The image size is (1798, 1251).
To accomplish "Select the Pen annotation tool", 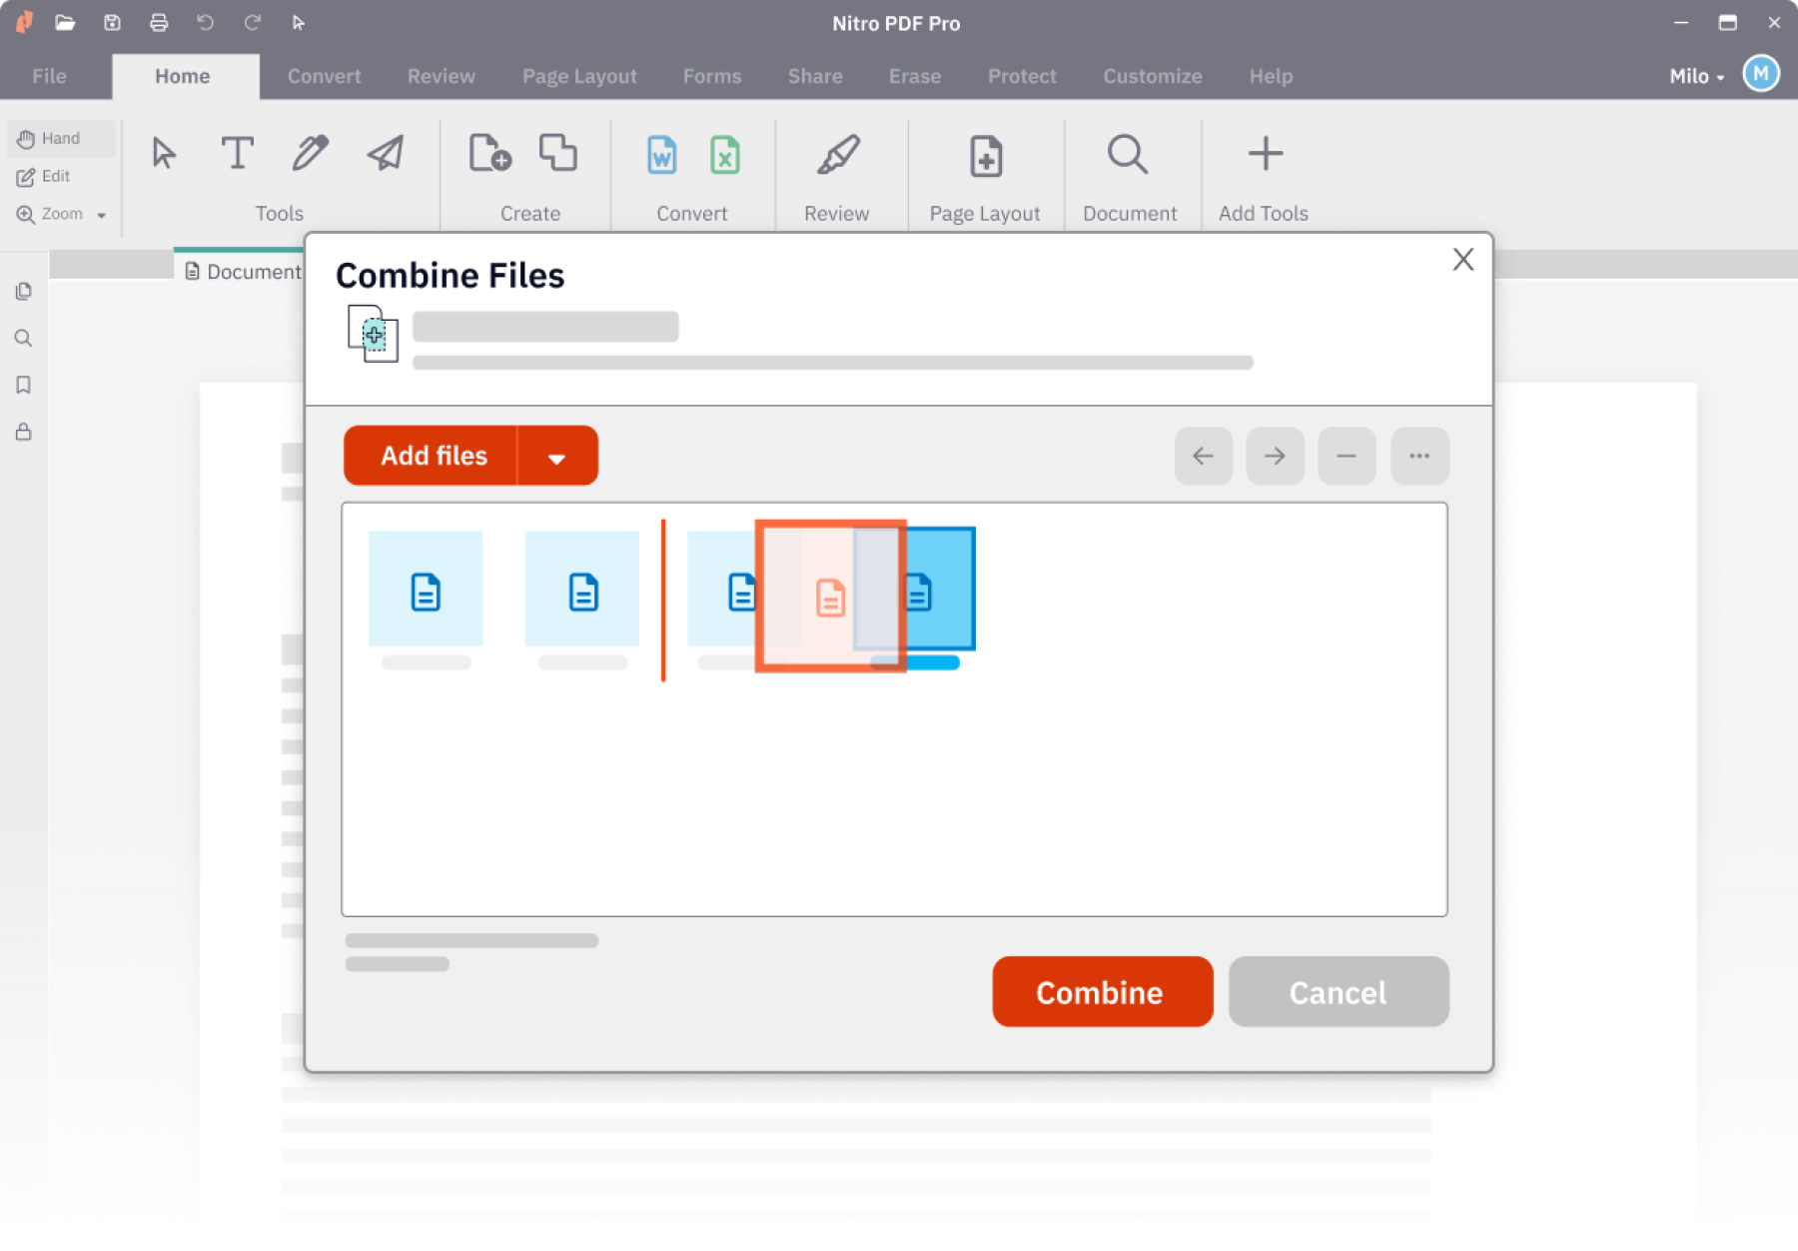I will [x=310, y=153].
